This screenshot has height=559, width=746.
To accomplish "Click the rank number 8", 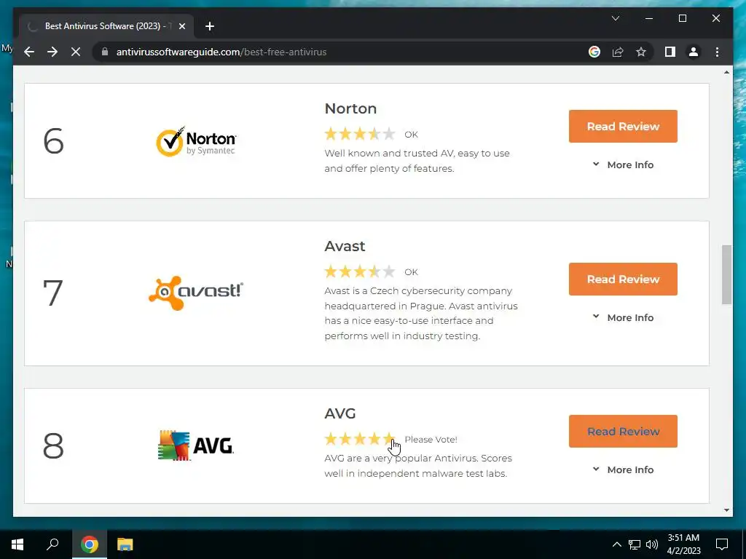I will point(53,445).
